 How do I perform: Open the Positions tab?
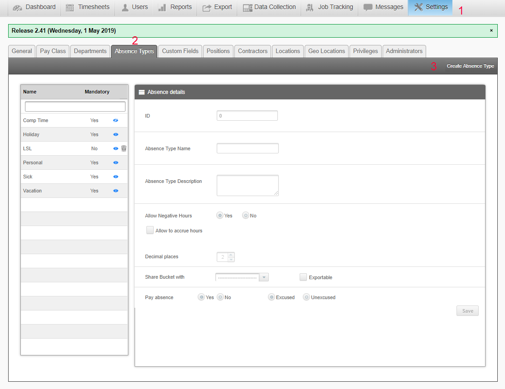pos(218,51)
